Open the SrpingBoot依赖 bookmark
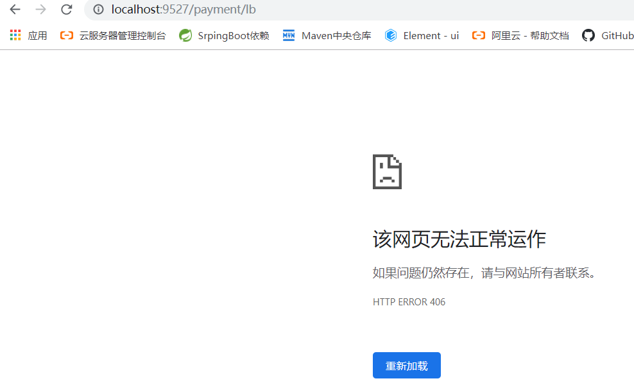This screenshot has height=390, width=634. [233, 35]
